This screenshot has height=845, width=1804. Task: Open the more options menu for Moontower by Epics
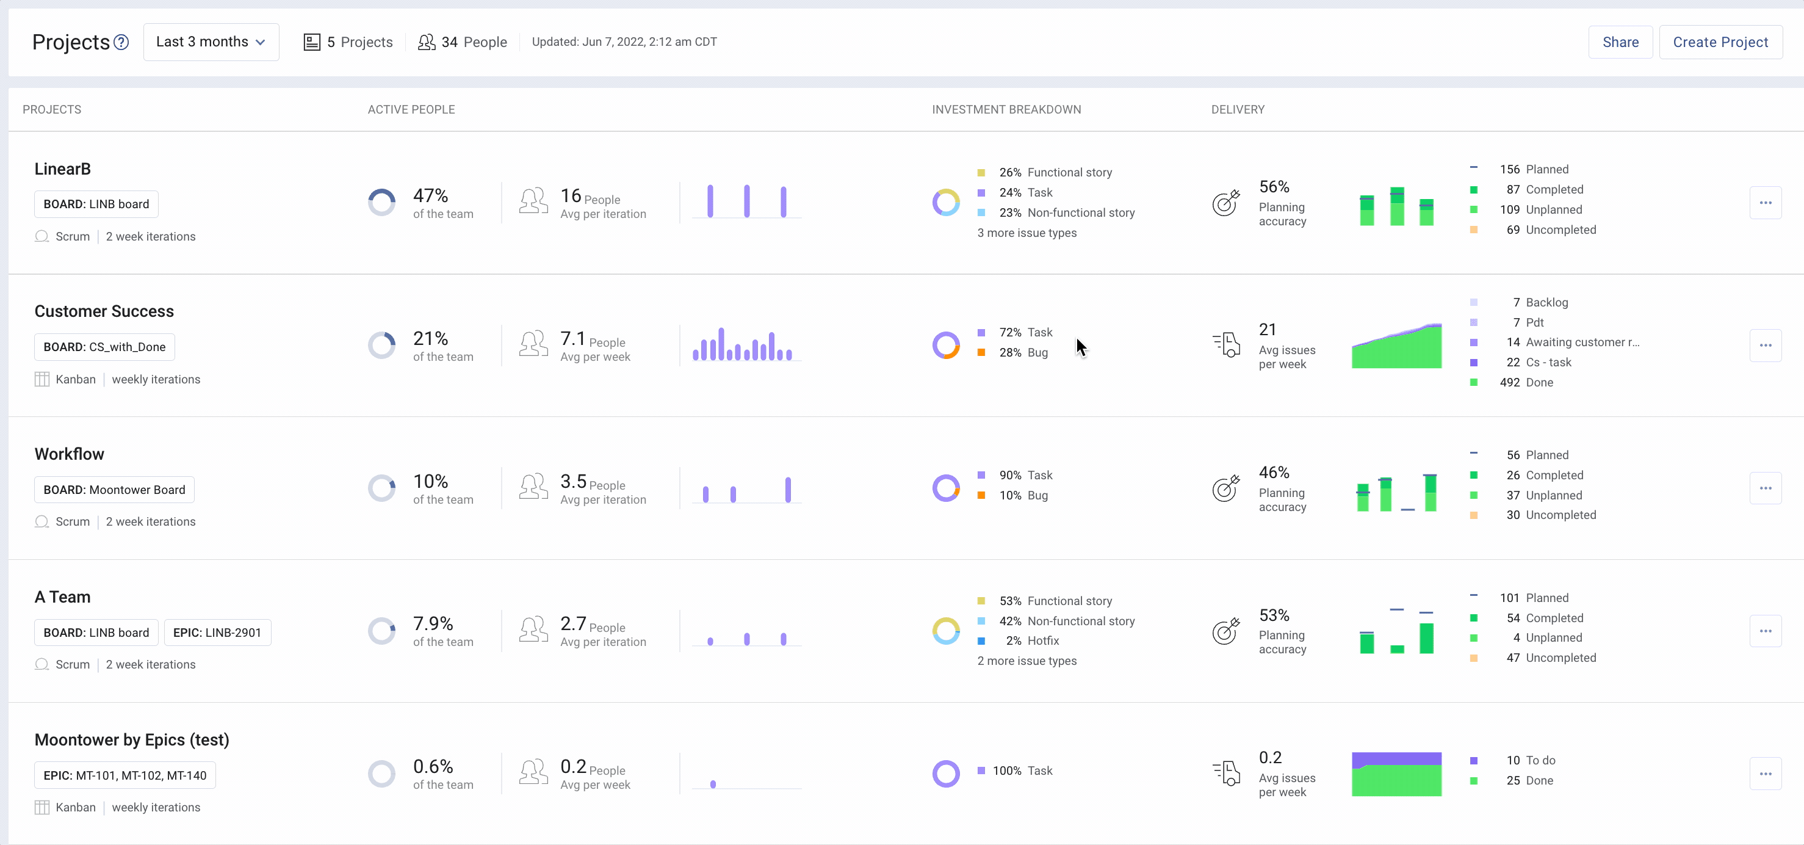click(x=1765, y=774)
